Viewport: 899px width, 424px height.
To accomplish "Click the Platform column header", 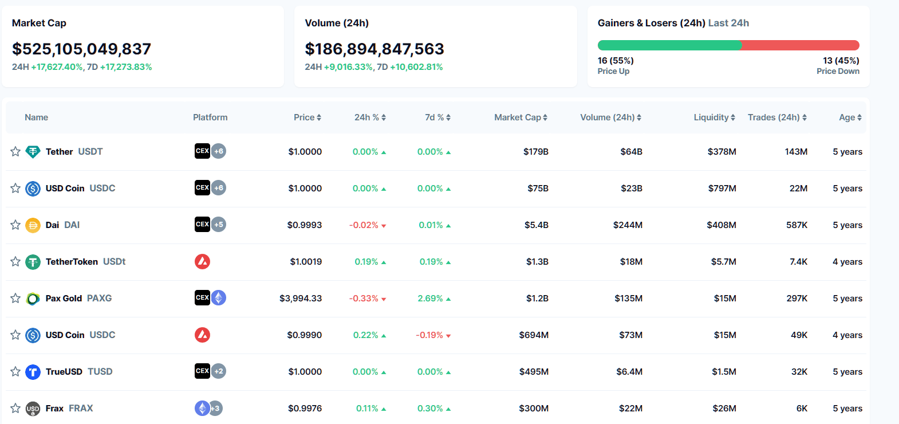I will coord(210,117).
